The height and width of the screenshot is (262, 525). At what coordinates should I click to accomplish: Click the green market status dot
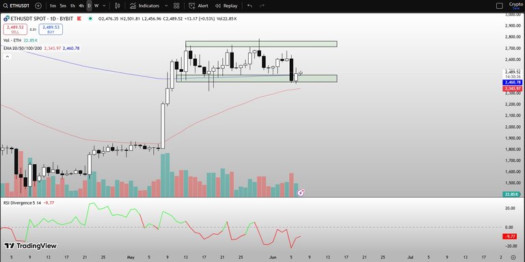[x=90, y=18]
